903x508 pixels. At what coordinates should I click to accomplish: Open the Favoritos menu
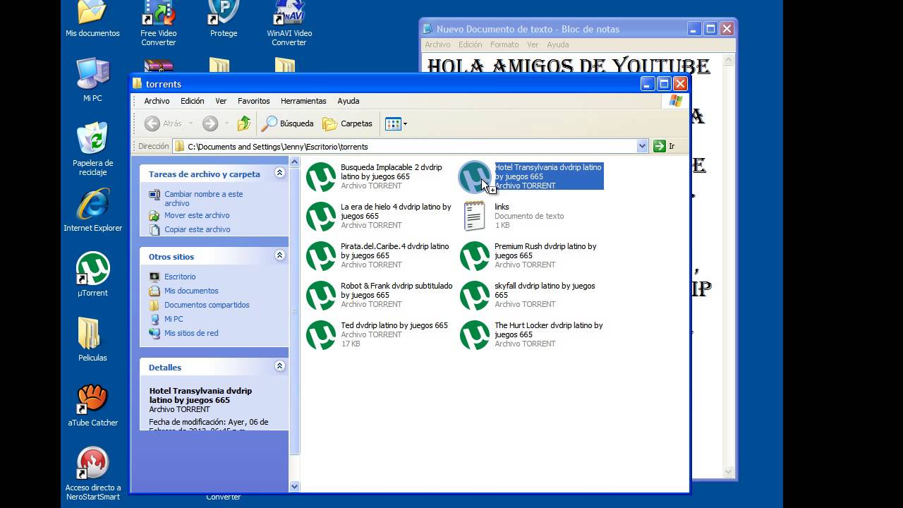pos(254,101)
